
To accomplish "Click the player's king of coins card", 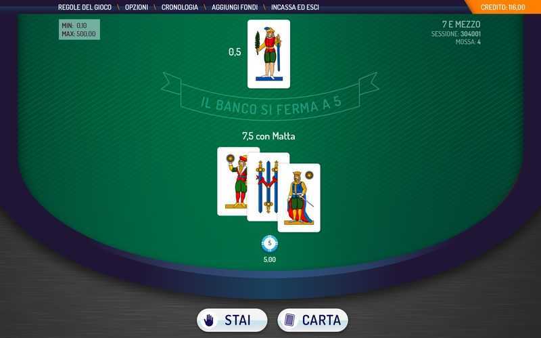I will [x=299, y=198].
